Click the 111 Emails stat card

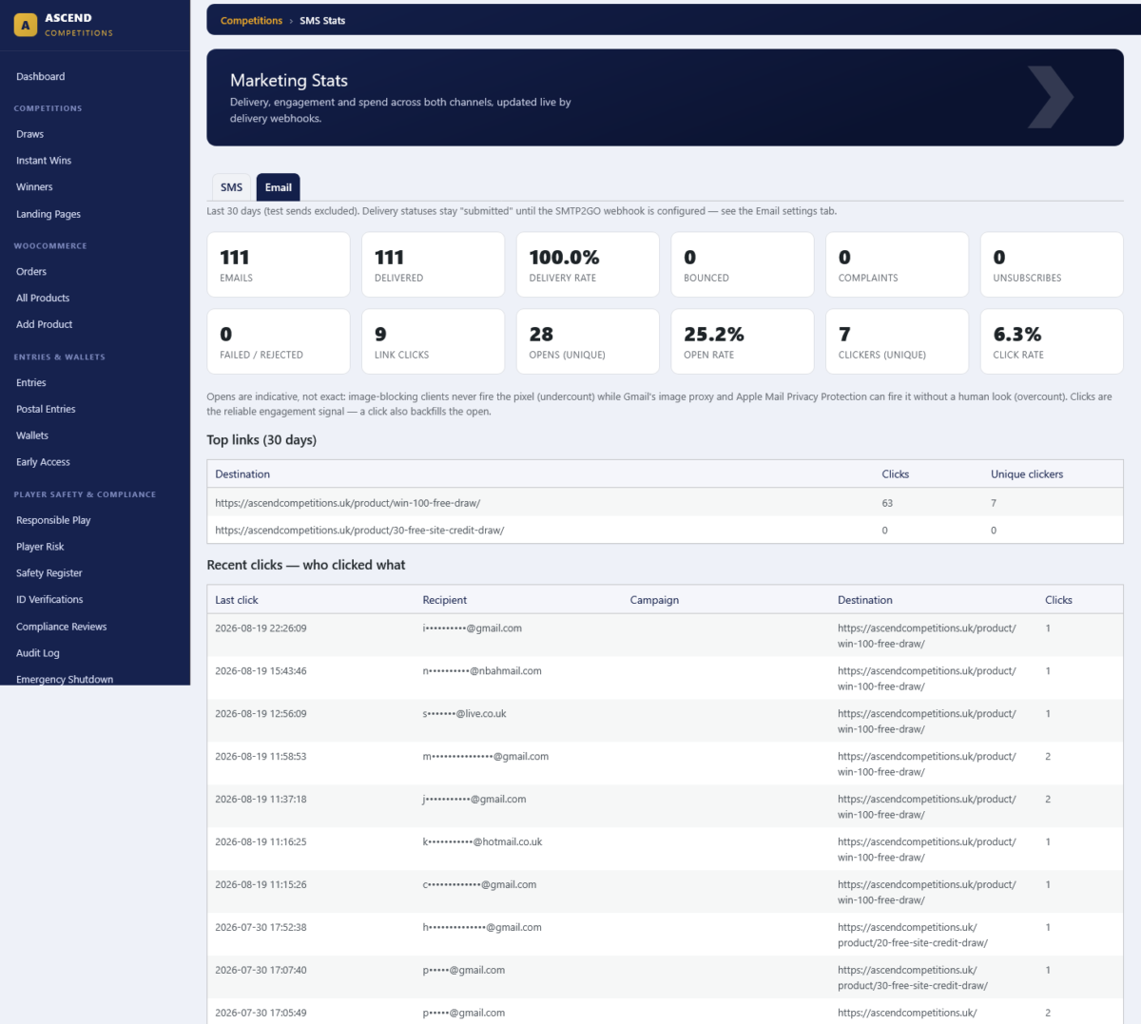(279, 265)
